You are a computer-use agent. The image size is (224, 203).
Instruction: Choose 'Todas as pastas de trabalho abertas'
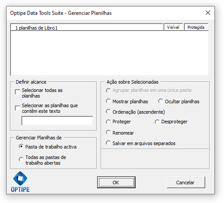[21, 159]
